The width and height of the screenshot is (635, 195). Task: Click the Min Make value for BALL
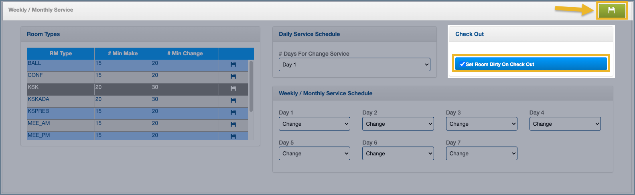(x=99, y=63)
